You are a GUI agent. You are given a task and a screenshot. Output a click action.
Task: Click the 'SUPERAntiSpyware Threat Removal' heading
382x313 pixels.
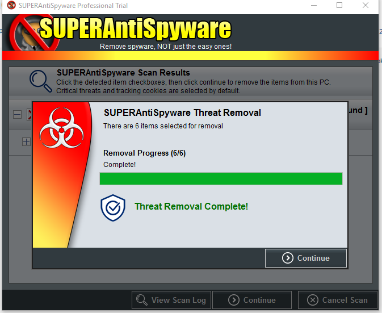point(182,113)
